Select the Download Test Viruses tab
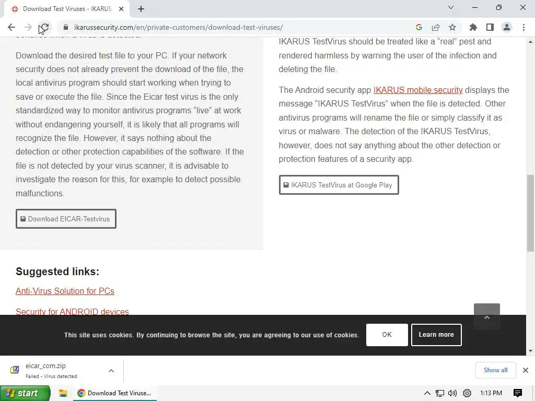 click(x=66, y=9)
